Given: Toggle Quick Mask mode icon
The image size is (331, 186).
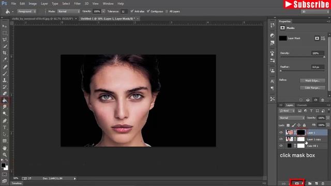Looking at the screenshot, I should [x=5, y=175].
